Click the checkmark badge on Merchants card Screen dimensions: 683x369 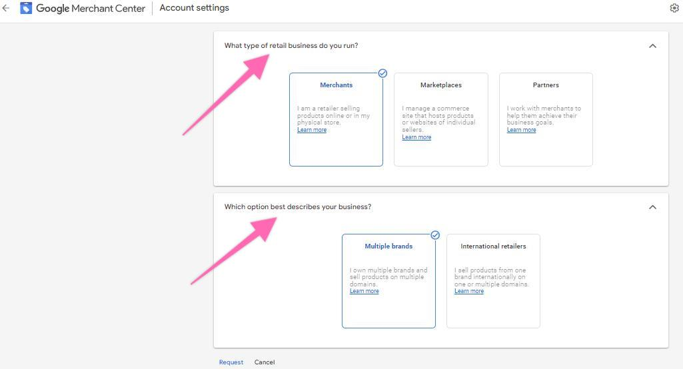(382, 73)
